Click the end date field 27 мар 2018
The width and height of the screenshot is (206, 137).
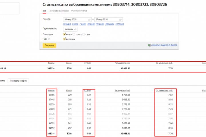click(x=108, y=19)
